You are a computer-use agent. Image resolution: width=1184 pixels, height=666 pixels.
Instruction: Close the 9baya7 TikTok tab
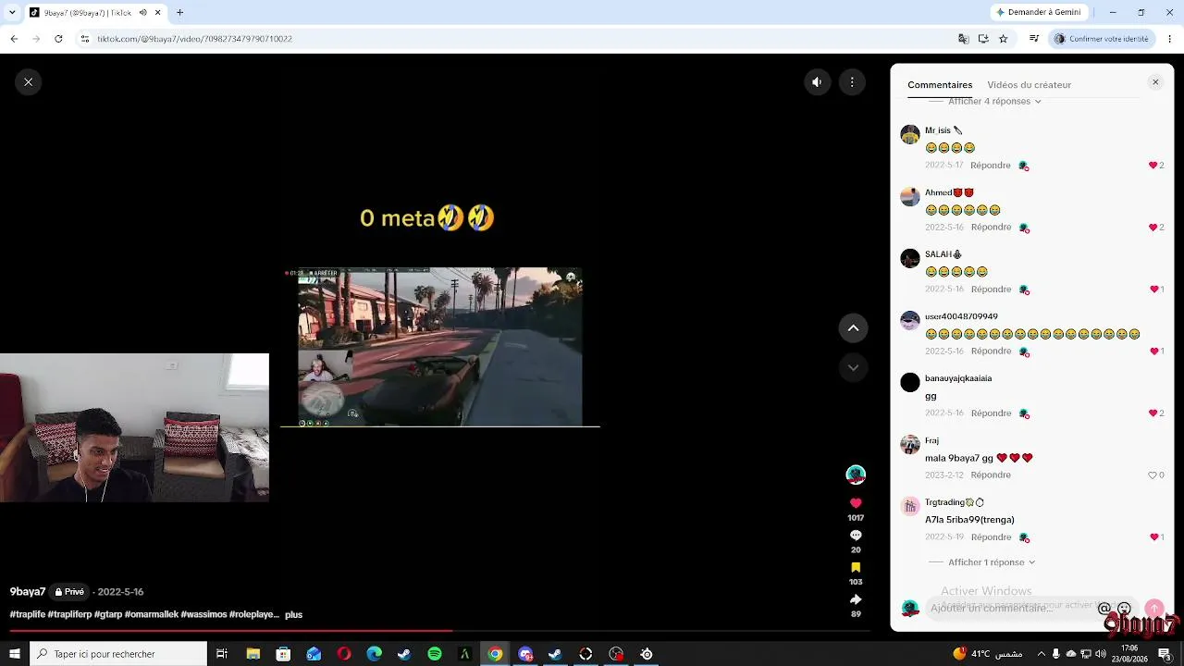[158, 12]
